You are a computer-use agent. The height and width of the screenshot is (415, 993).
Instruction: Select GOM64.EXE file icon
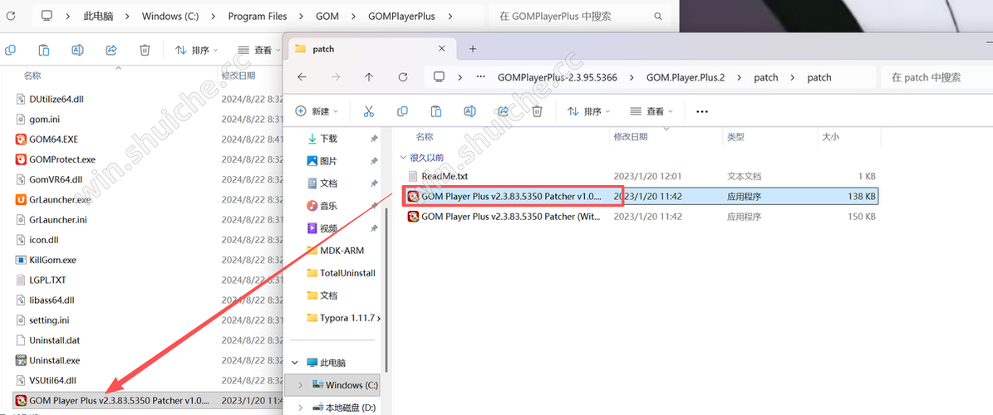pyautogui.click(x=21, y=139)
